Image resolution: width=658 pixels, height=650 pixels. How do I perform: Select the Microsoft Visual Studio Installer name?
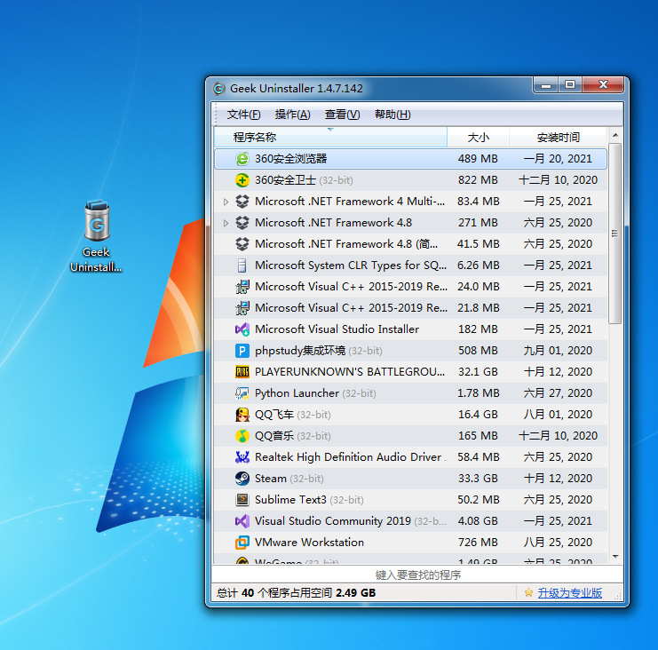337,329
